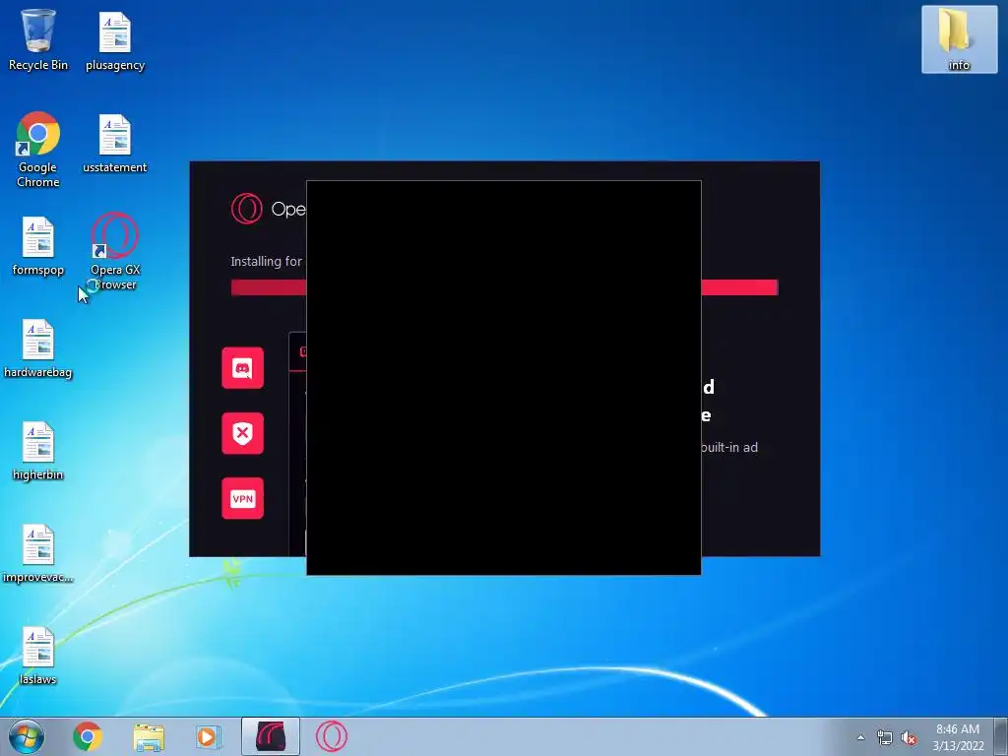Launch the Google Chrome desktop shortcut
The height and width of the screenshot is (756, 1008).
click(38, 150)
